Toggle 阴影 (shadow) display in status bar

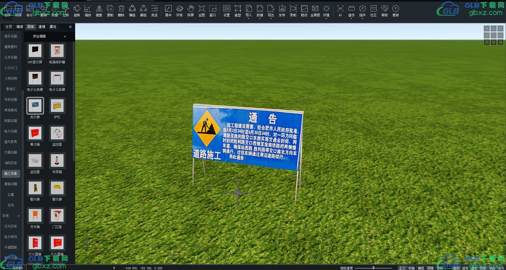[x=483, y=268]
